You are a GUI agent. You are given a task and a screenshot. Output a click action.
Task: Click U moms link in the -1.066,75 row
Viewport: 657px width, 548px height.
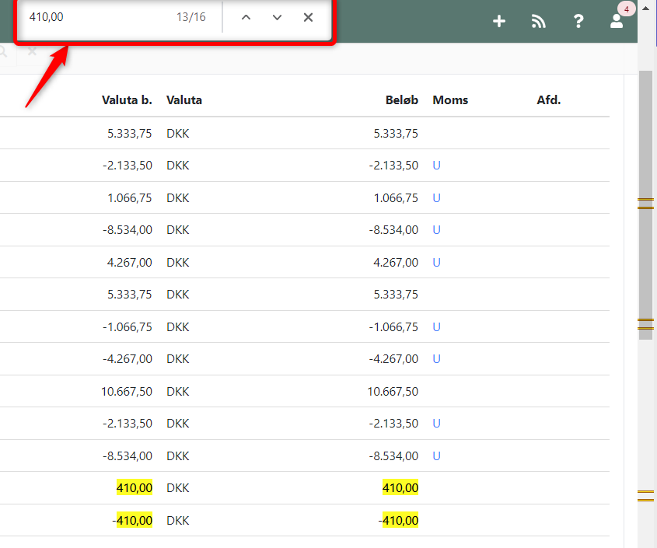(x=436, y=327)
